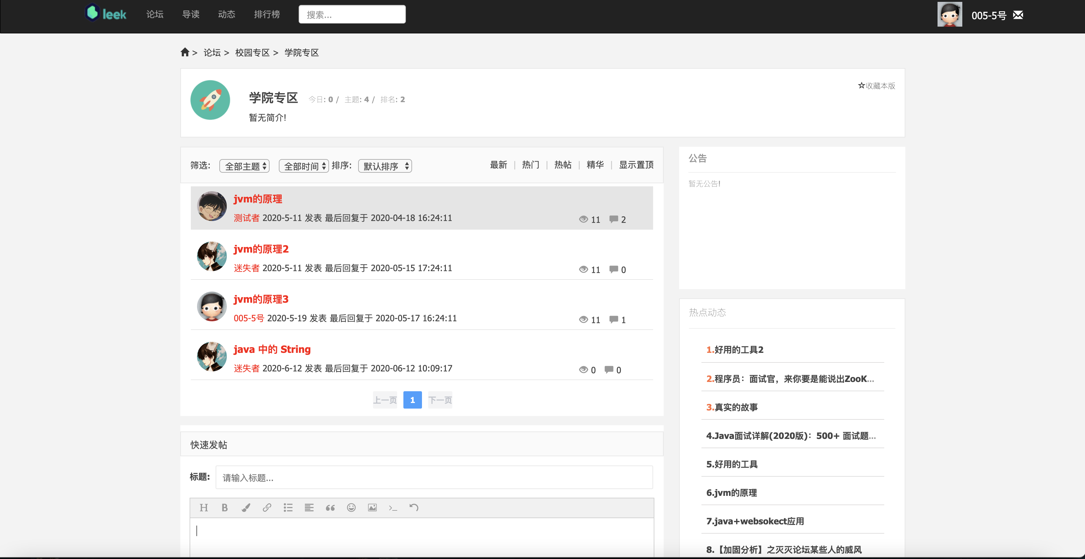Click the 标题 input field

point(434,477)
